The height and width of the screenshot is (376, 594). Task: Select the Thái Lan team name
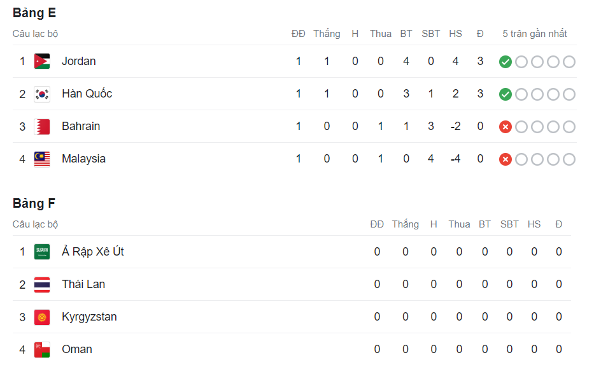[x=83, y=284]
